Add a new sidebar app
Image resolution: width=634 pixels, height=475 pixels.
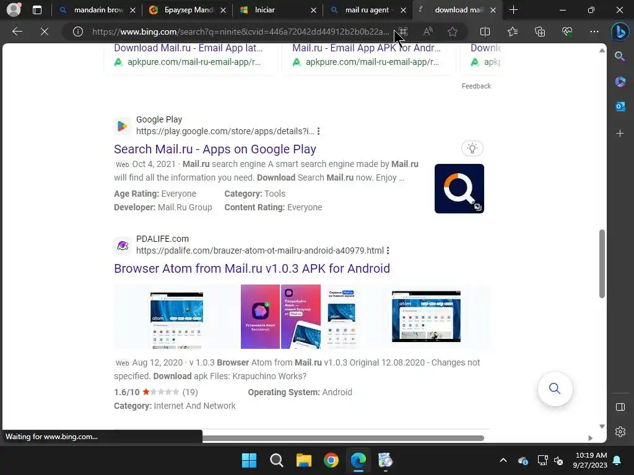pos(620,134)
